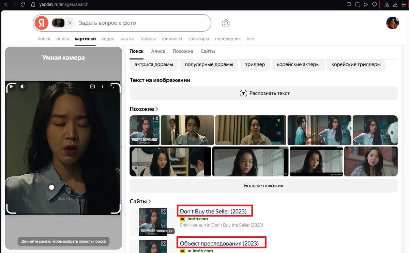Click the 'Распознать текст' button
The width and height of the screenshot is (409, 253).
(x=263, y=93)
